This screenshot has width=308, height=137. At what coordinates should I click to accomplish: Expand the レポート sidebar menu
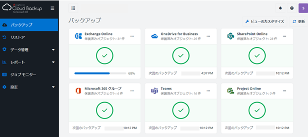coord(29,62)
